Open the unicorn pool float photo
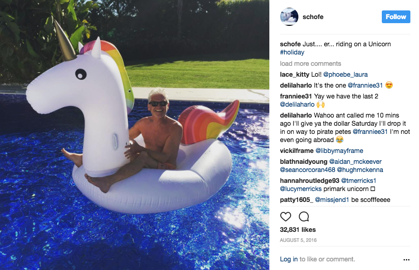 click(135, 135)
